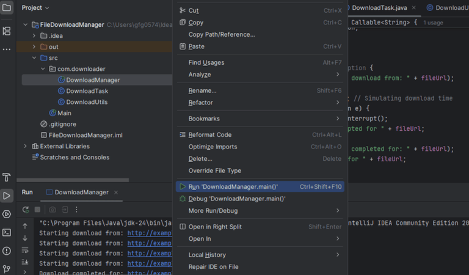This screenshot has height=275, width=469.
Task: Toggle soft-wrap in the Run console
Action: pyautogui.click(x=25, y=250)
